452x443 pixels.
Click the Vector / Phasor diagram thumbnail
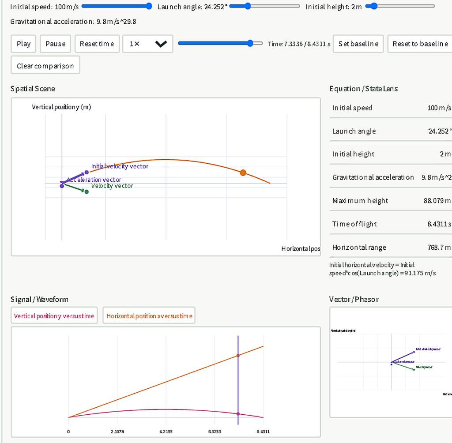click(391, 362)
